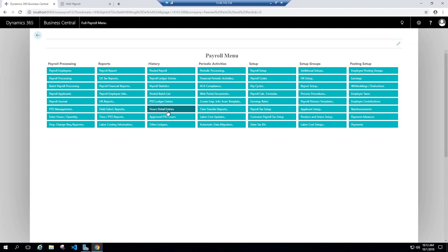
Task: Open the Chrome three-dot menu
Action: (x=443, y=12)
